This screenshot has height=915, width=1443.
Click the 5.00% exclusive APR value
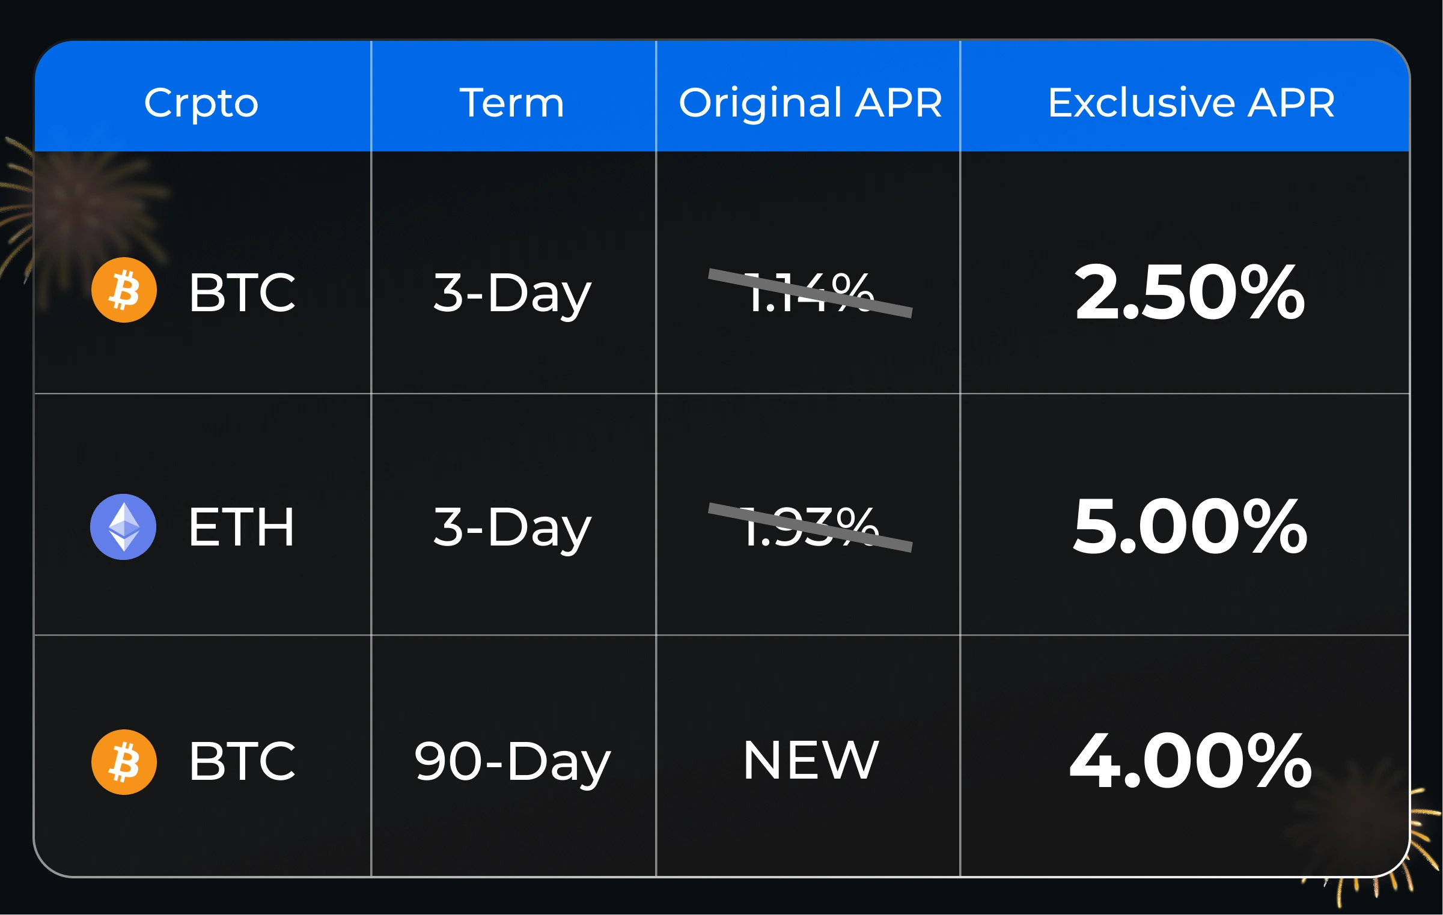[1191, 527]
